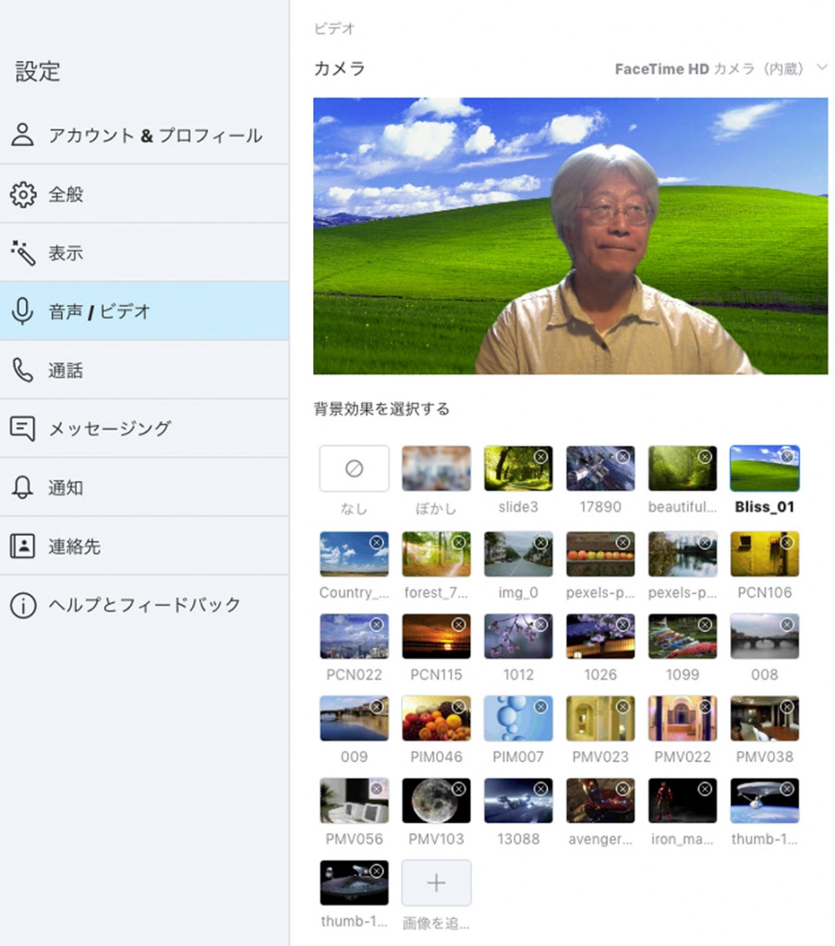This screenshot has width=835, height=946.
Task: Click the help info circle icon
Action: pos(23,605)
